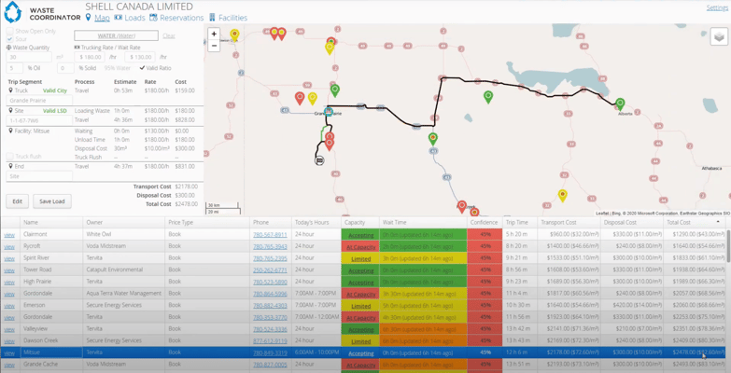Click the trucking rate $180.00 field
731x373 pixels.
90,57
